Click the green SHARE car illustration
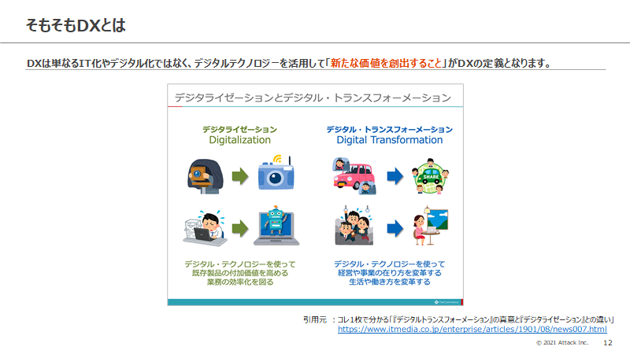 coord(430,175)
